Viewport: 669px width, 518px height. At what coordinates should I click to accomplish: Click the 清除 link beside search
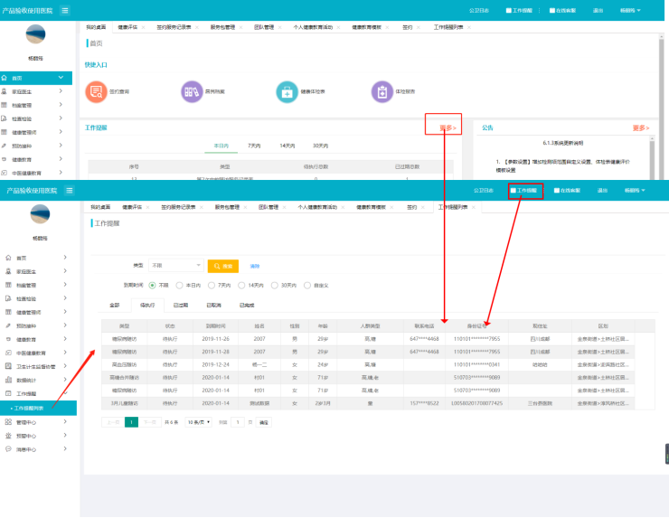point(255,266)
